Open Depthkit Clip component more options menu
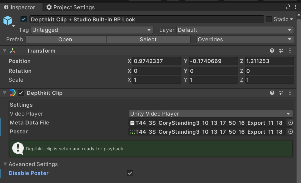The height and width of the screenshot is (183, 301). [290, 93]
